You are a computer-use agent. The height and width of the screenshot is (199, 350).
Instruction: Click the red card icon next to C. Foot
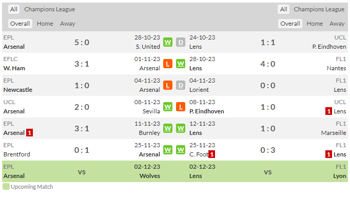click(x=211, y=154)
